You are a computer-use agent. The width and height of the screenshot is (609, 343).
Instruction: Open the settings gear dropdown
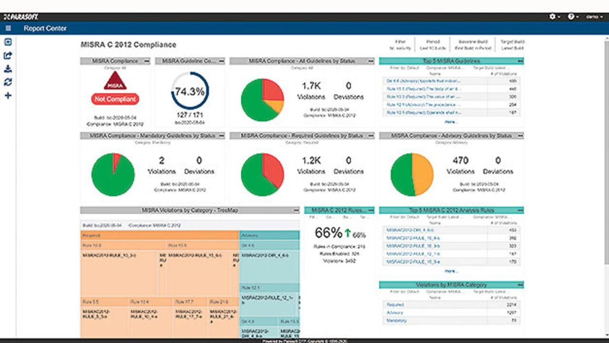(x=554, y=17)
